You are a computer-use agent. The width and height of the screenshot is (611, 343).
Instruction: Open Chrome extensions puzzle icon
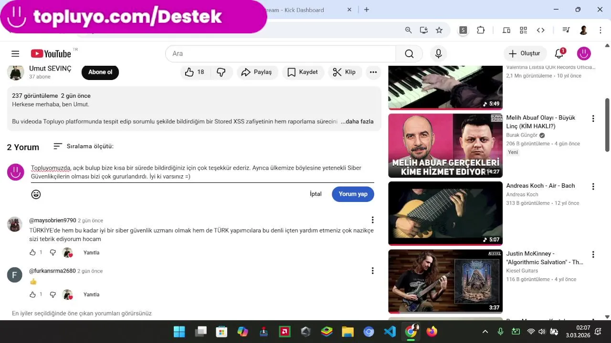481,30
